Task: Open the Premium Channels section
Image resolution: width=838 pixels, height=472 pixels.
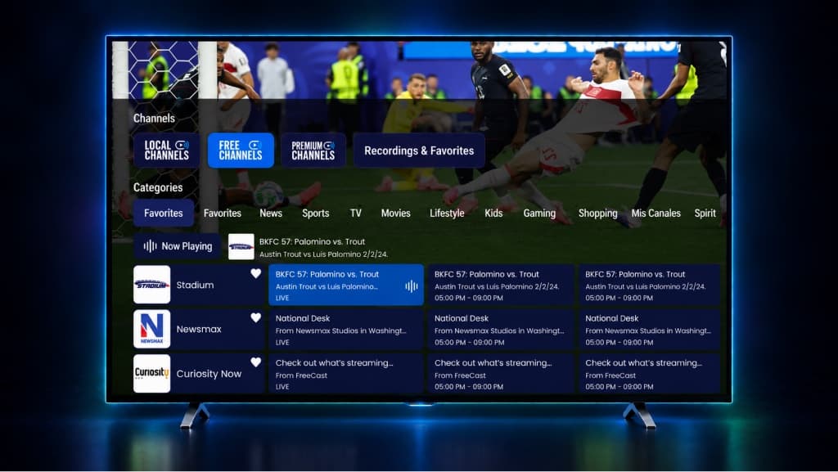Action: [313, 151]
